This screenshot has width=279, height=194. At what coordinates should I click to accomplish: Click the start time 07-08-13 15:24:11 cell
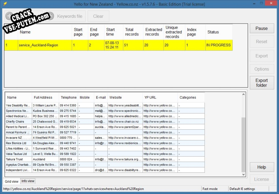click(114, 45)
